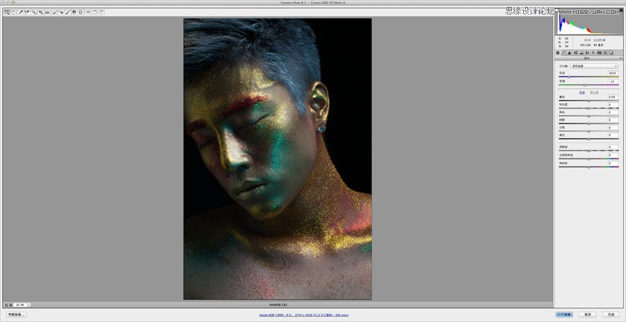Image resolution: width=626 pixels, height=322 pixels.
Task: Choose the Adjustment Brush tool
Action: click(67, 12)
